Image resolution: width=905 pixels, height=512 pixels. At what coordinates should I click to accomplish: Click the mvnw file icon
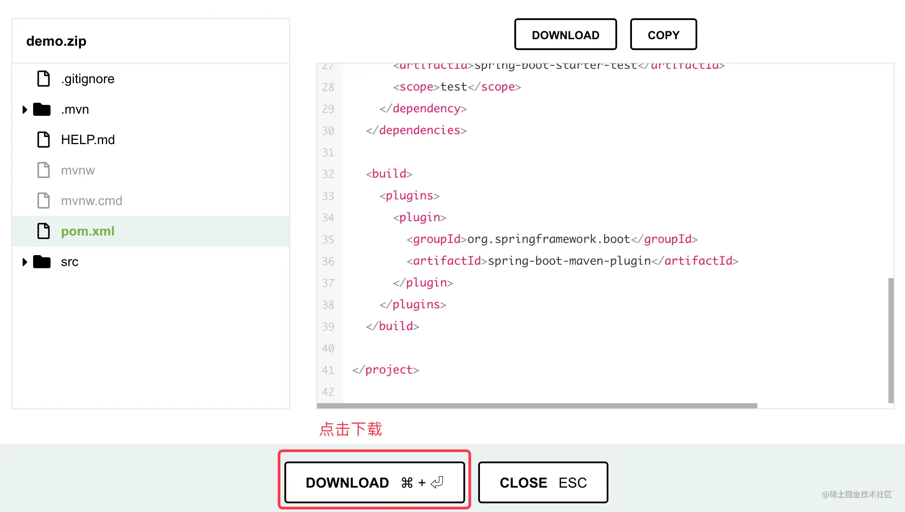44,170
